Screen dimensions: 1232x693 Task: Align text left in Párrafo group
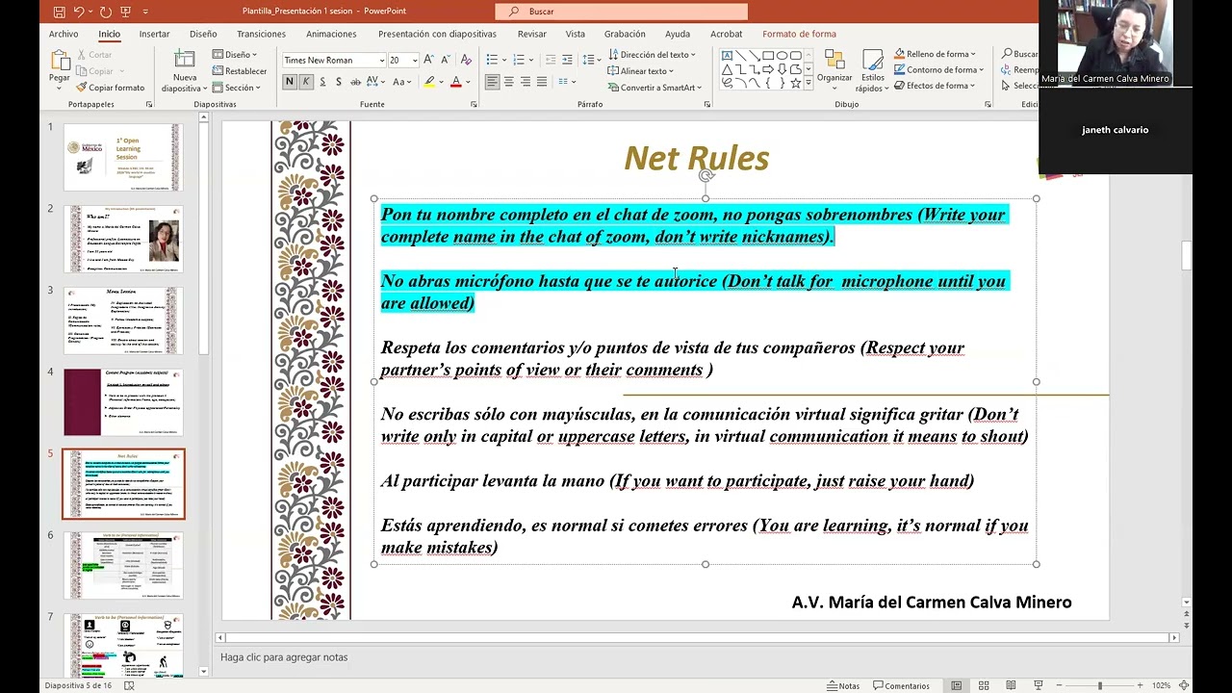pyautogui.click(x=492, y=82)
